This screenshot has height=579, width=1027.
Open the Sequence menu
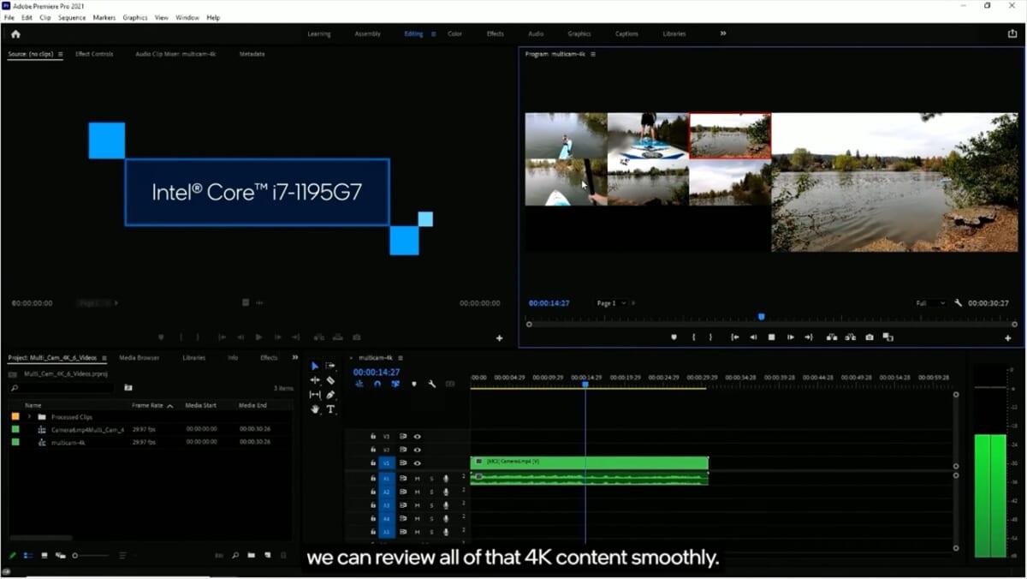(x=72, y=17)
